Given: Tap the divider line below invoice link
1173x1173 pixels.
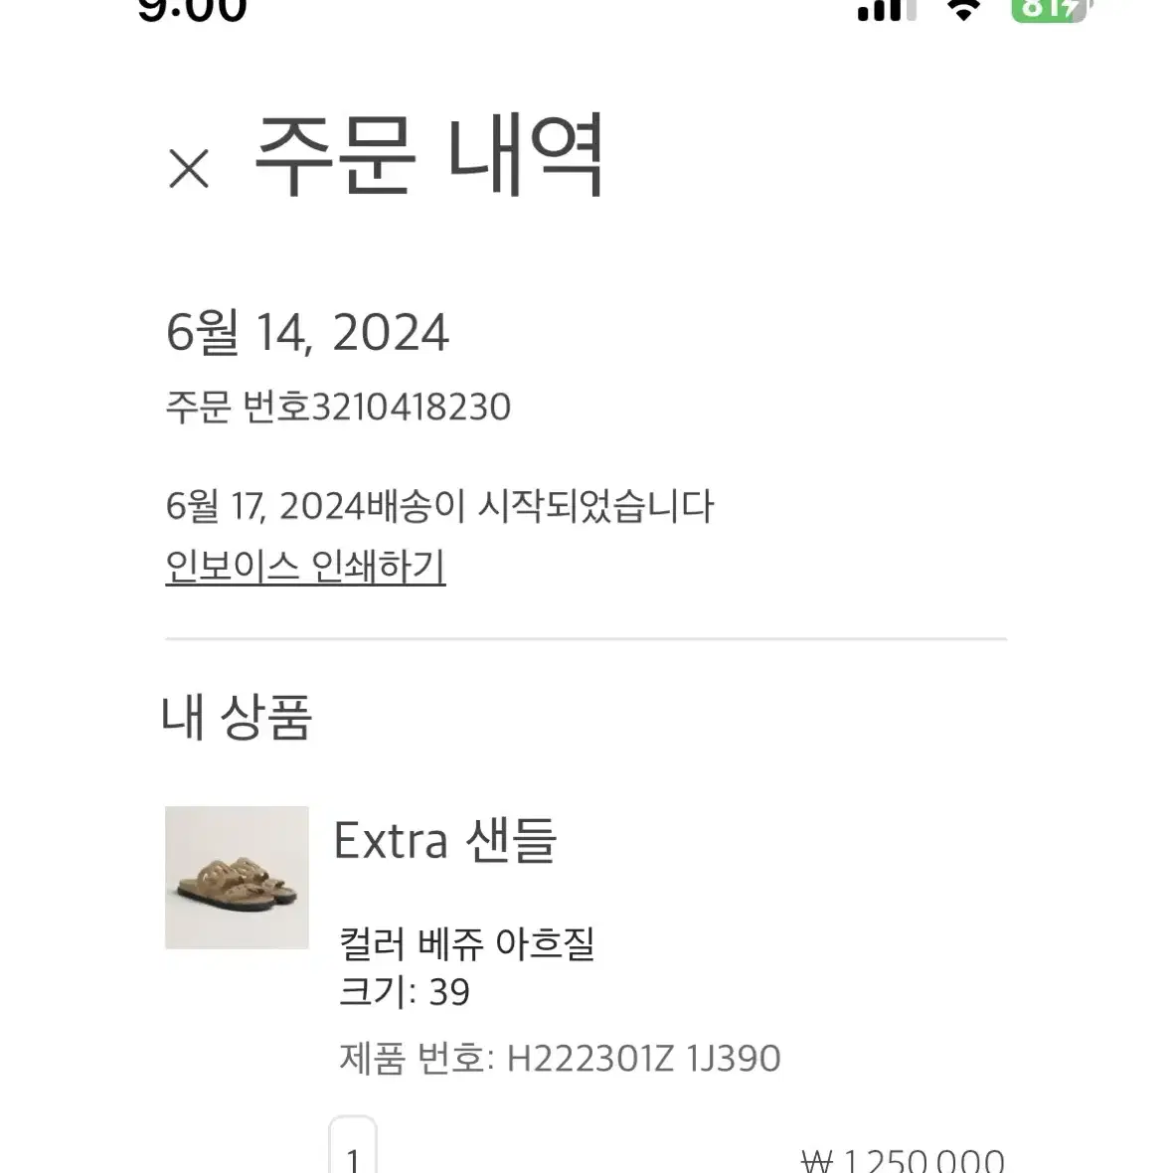Looking at the screenshot, I should pyautogui.click(x=586, y=639).
